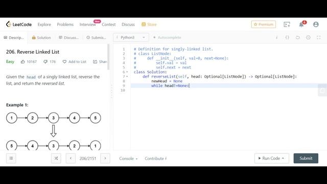Image resolution: width=327 pixels, height=184 pixels.
Task: Toggle the fullscreen editor icon
Action: [x=319, y=37]
